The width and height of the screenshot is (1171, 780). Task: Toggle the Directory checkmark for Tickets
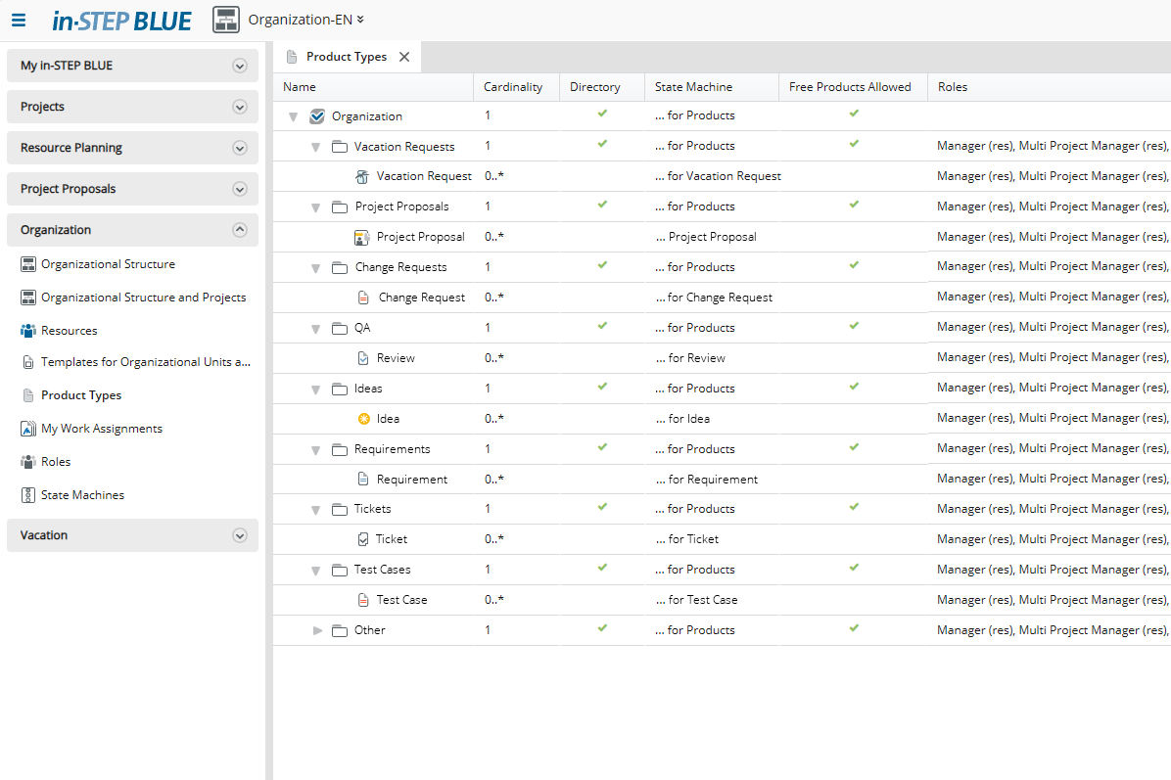point(601,508)
